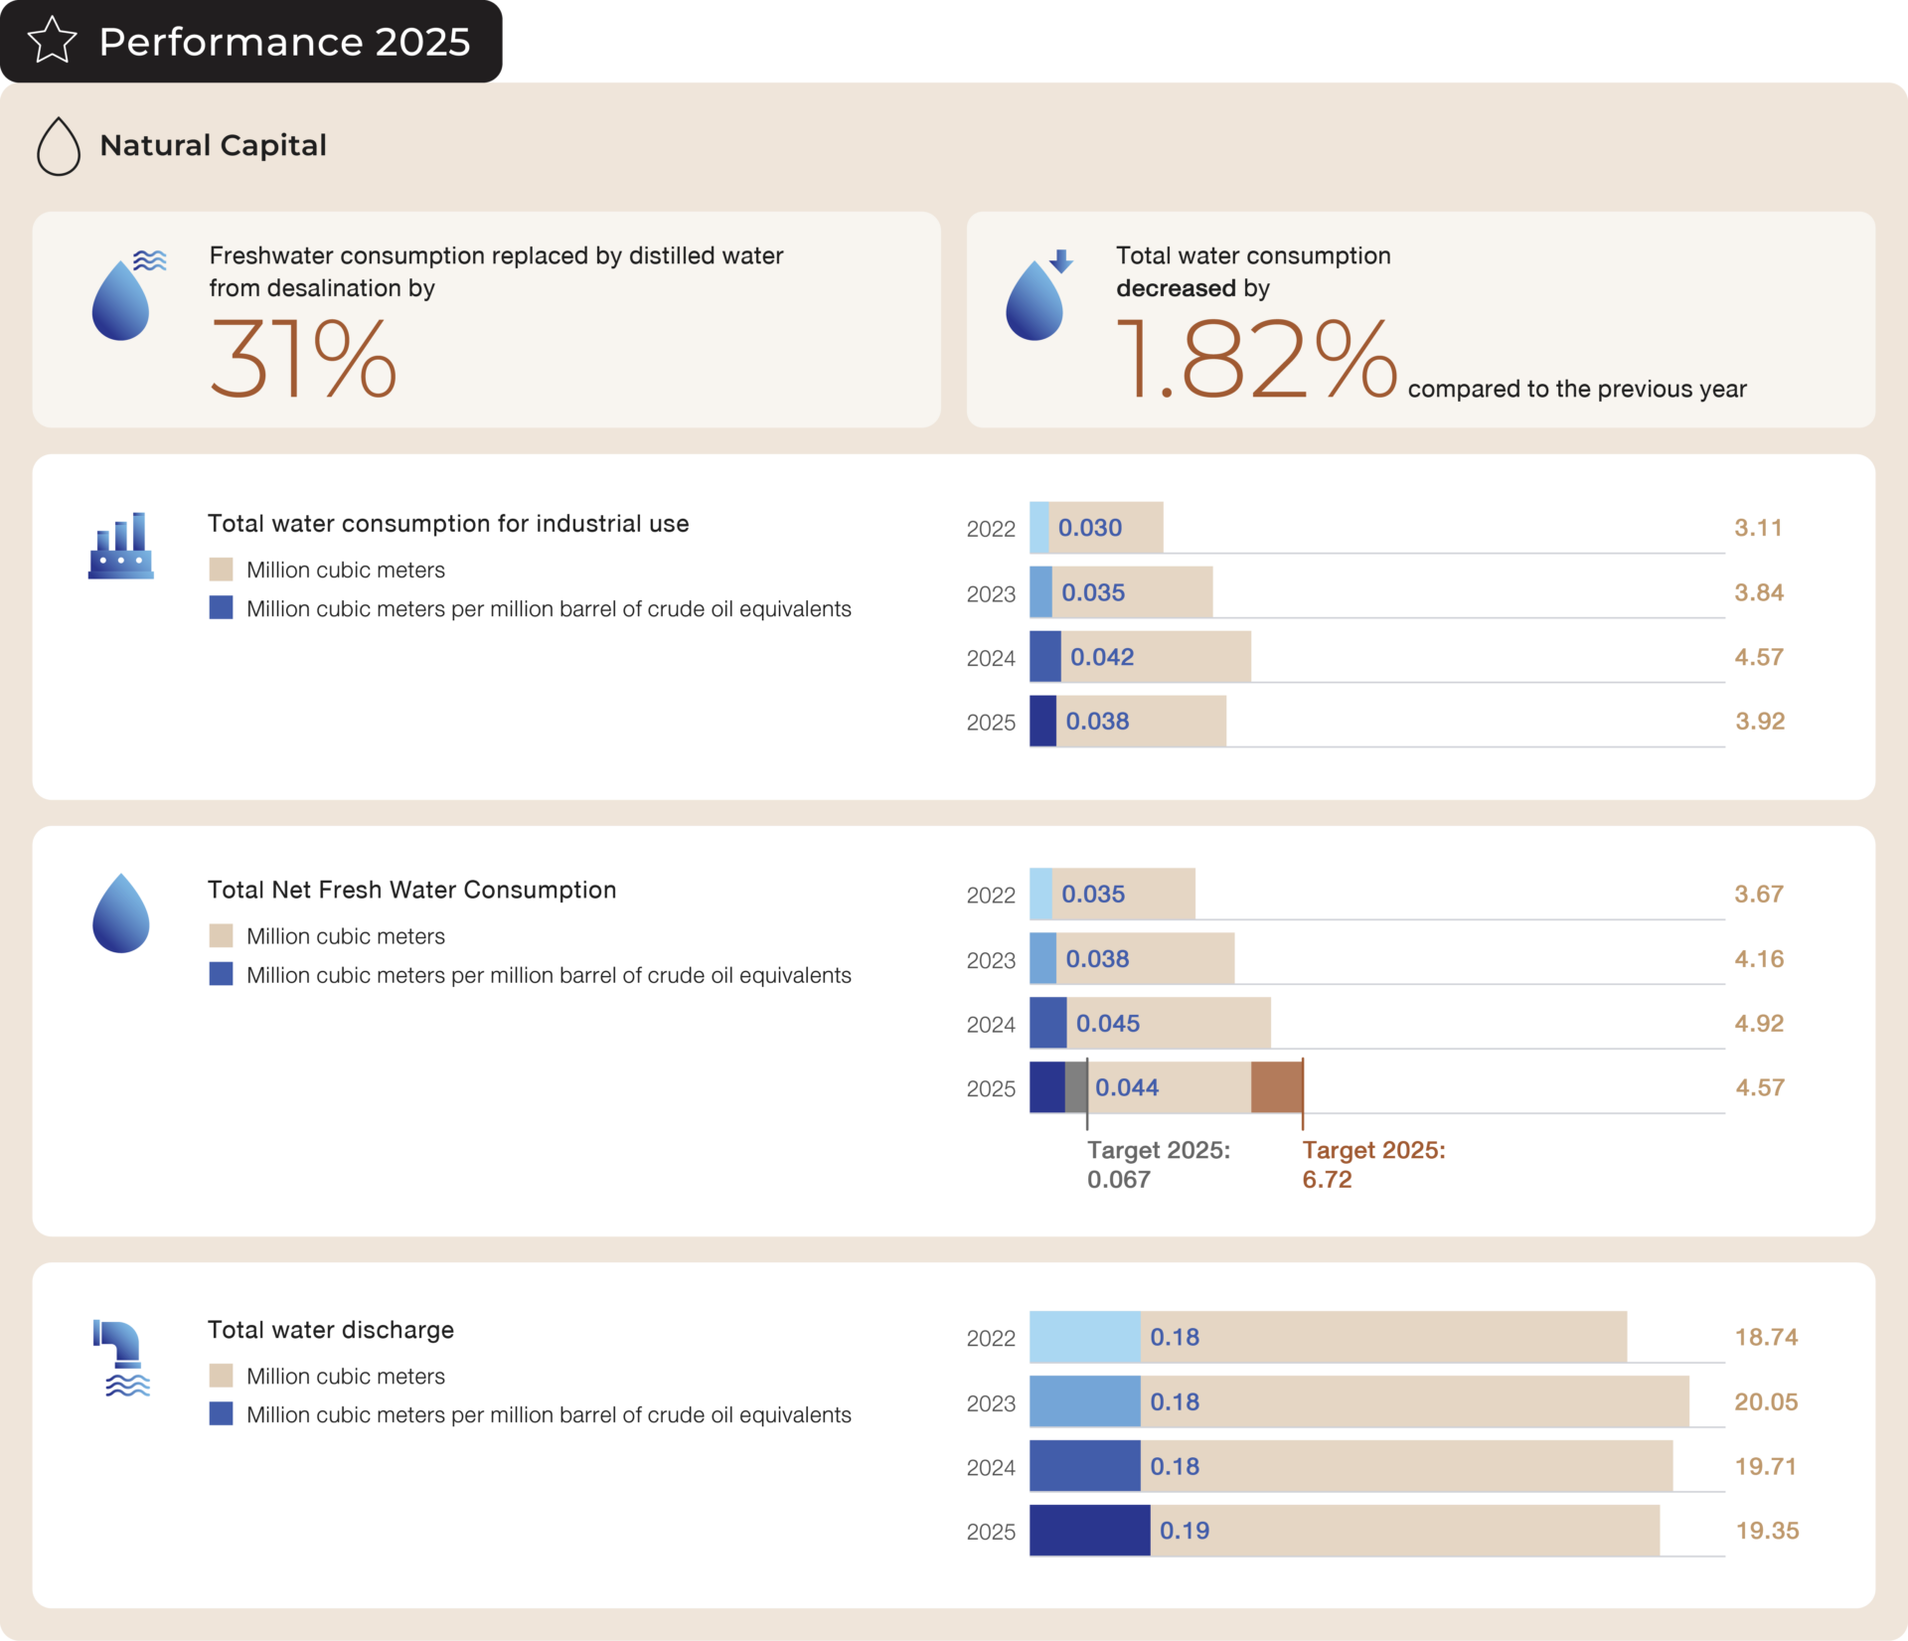Viewport: 1908px width, 1641px height.
Task: Click the 1.82% water decrease figure
Action: coord(1256,359)
